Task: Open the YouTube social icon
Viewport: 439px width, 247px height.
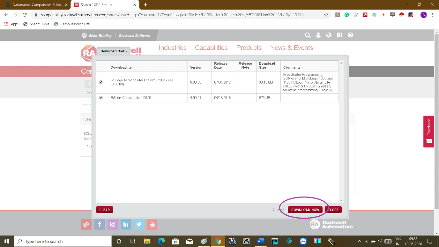Action: tap(152, 224)
